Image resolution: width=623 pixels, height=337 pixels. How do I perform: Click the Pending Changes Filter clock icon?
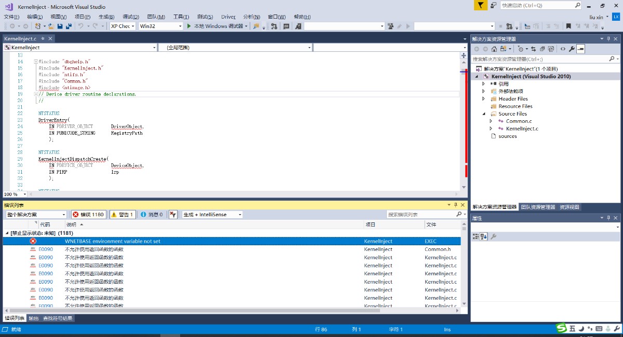coord(521,49)
